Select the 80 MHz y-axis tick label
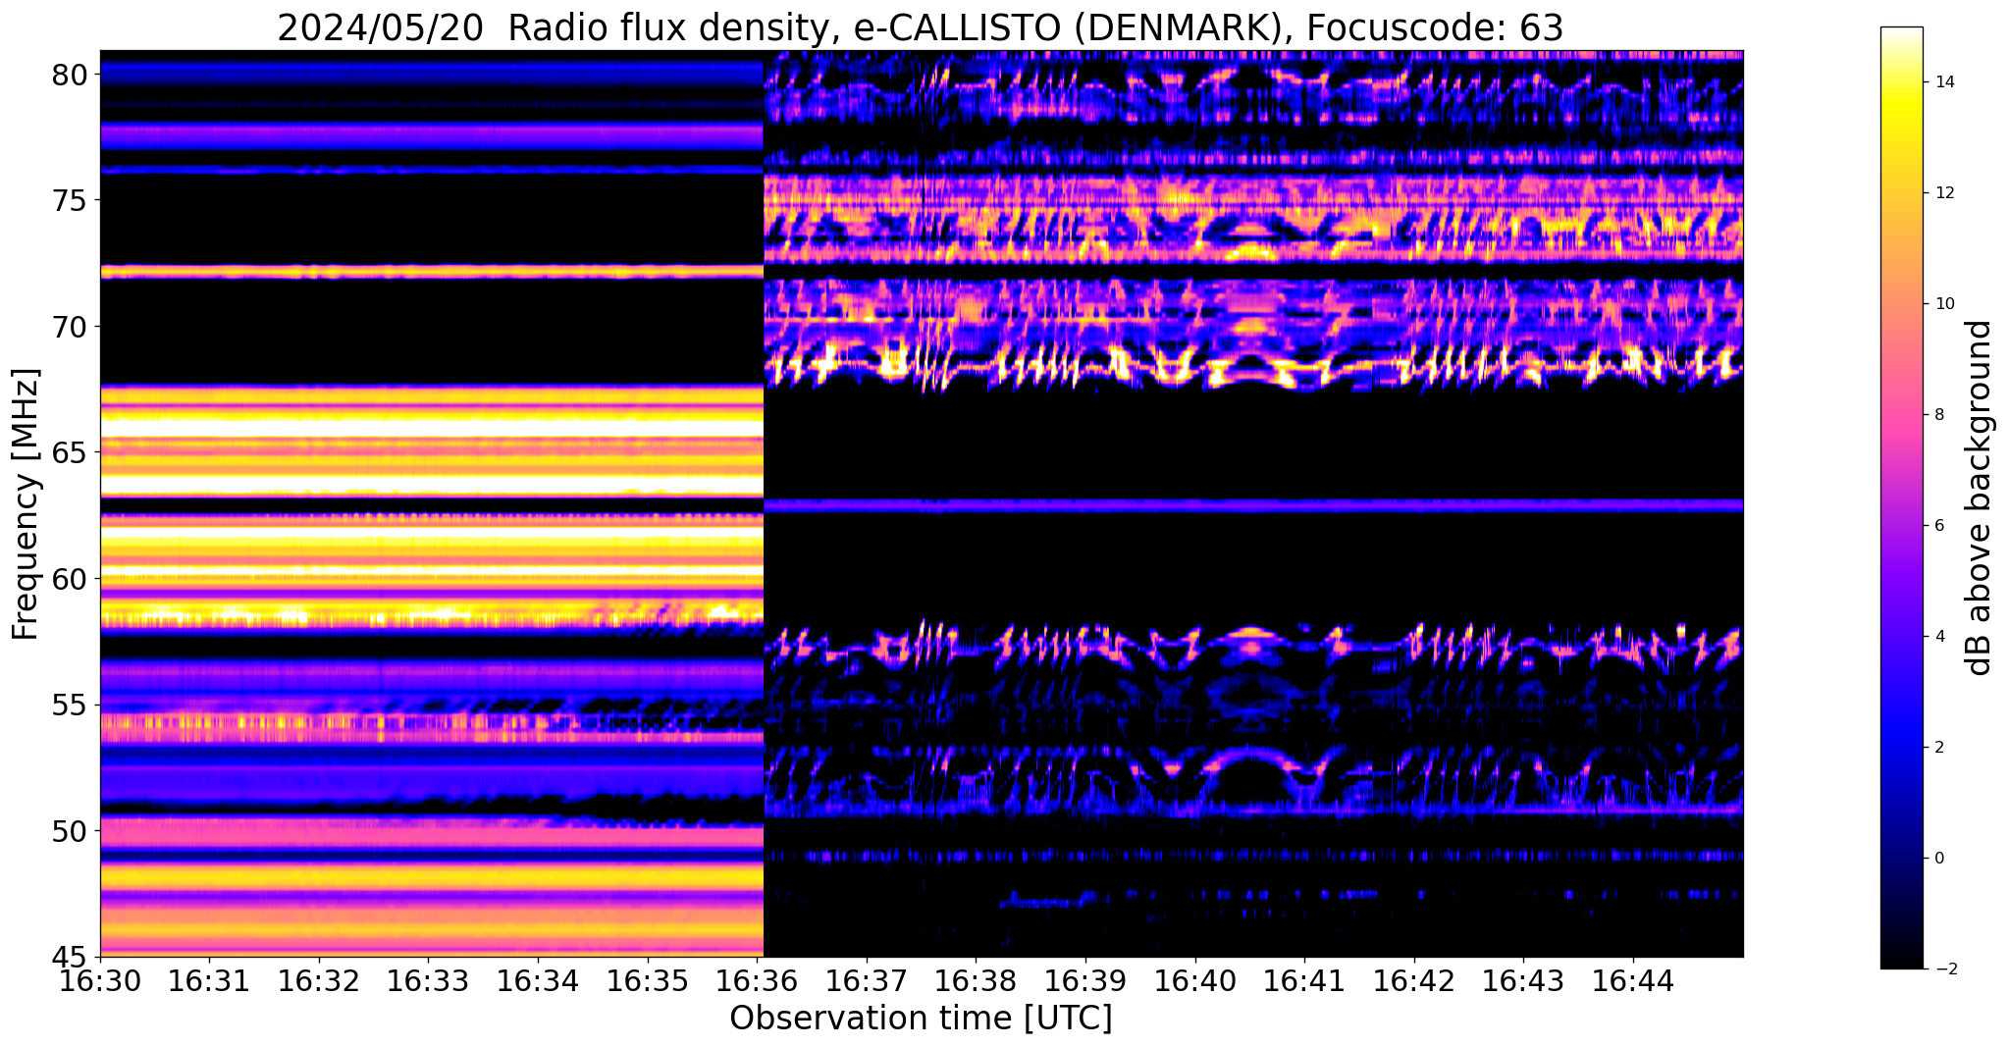The image size is (2009, 1047). 72,75
